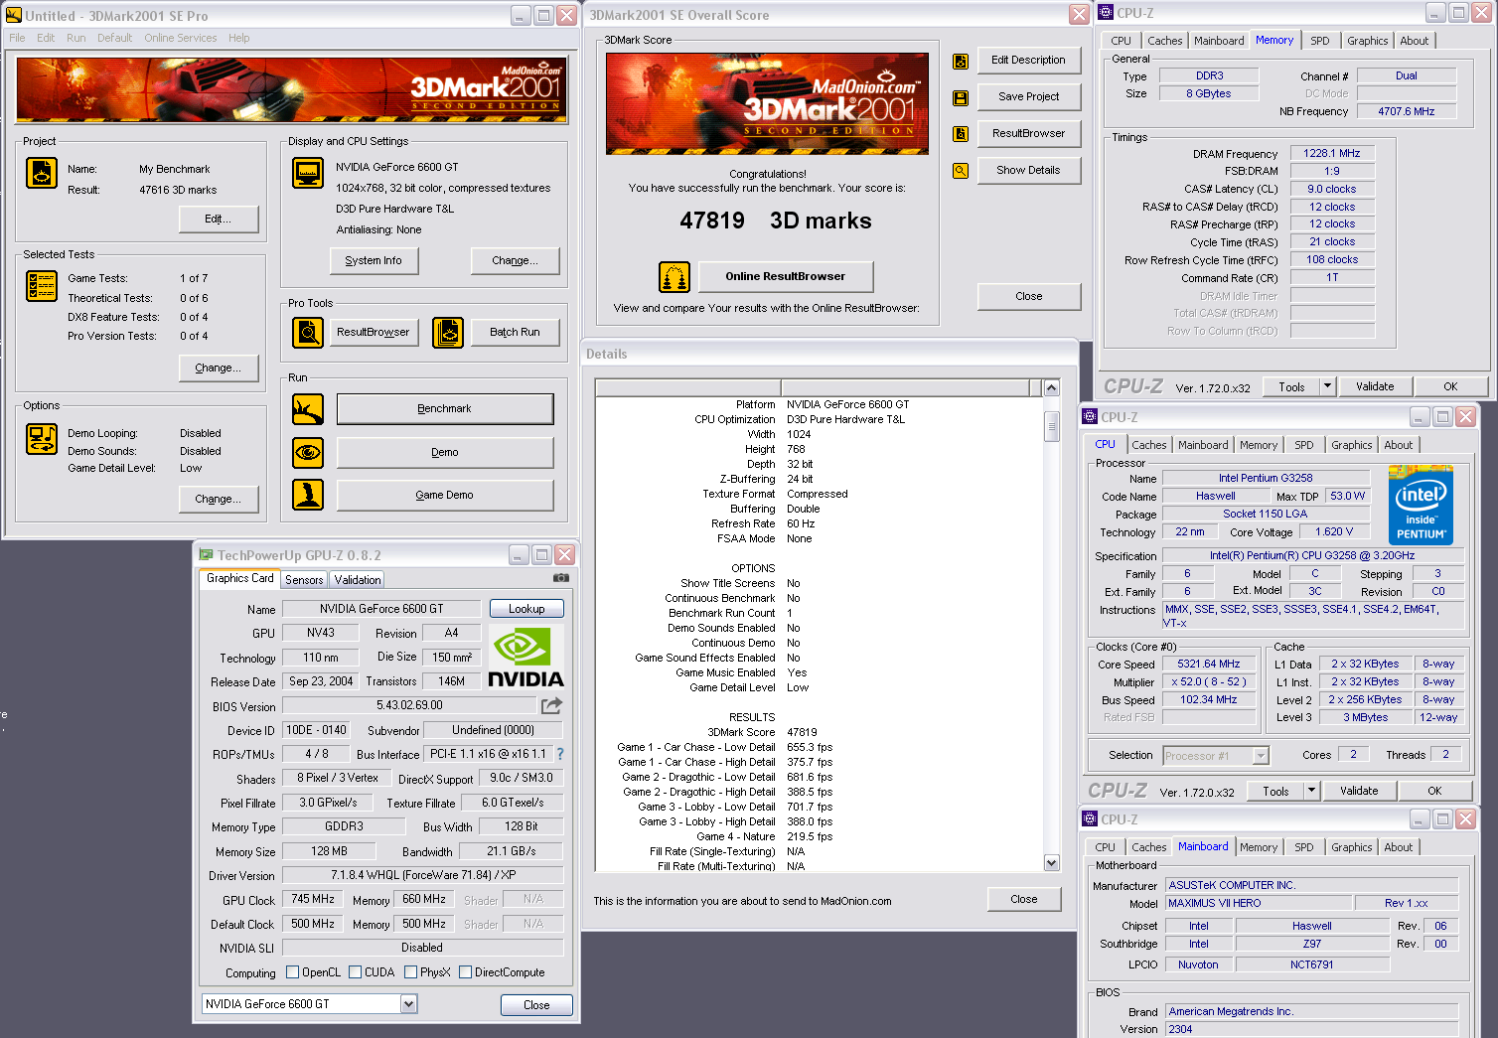Open the Online Services menu
Screen dimensions: 1498x1038
pyautogui.click(x=180, y=38)
